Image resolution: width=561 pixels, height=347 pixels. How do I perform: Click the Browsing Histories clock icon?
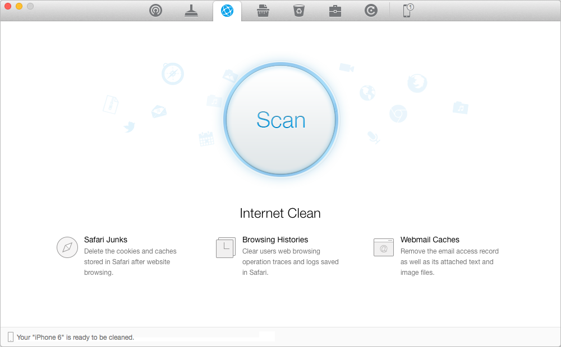tap(226, 247)
